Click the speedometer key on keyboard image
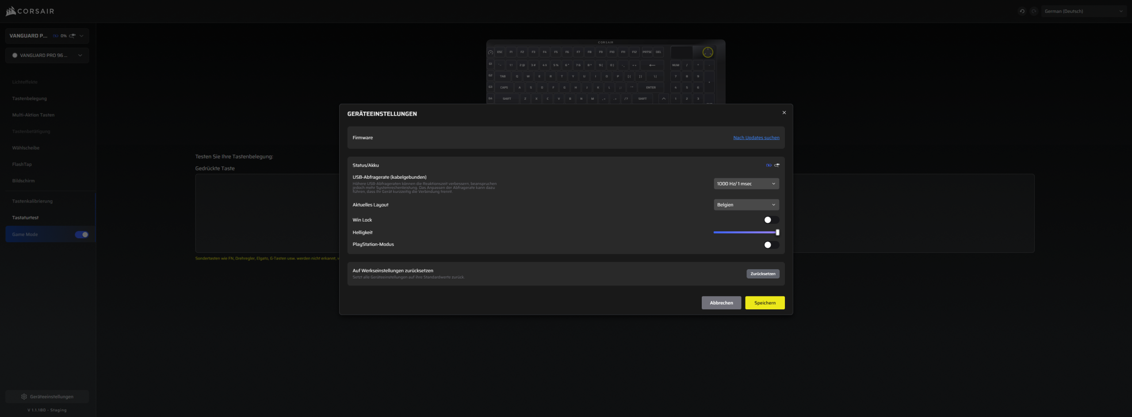This screenshot has height=417, width=1132. point(490,53)
